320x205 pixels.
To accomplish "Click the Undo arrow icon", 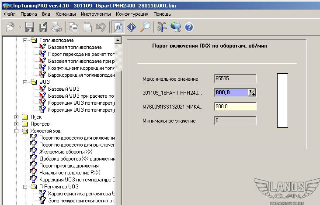I will click(x=101, y=27).
